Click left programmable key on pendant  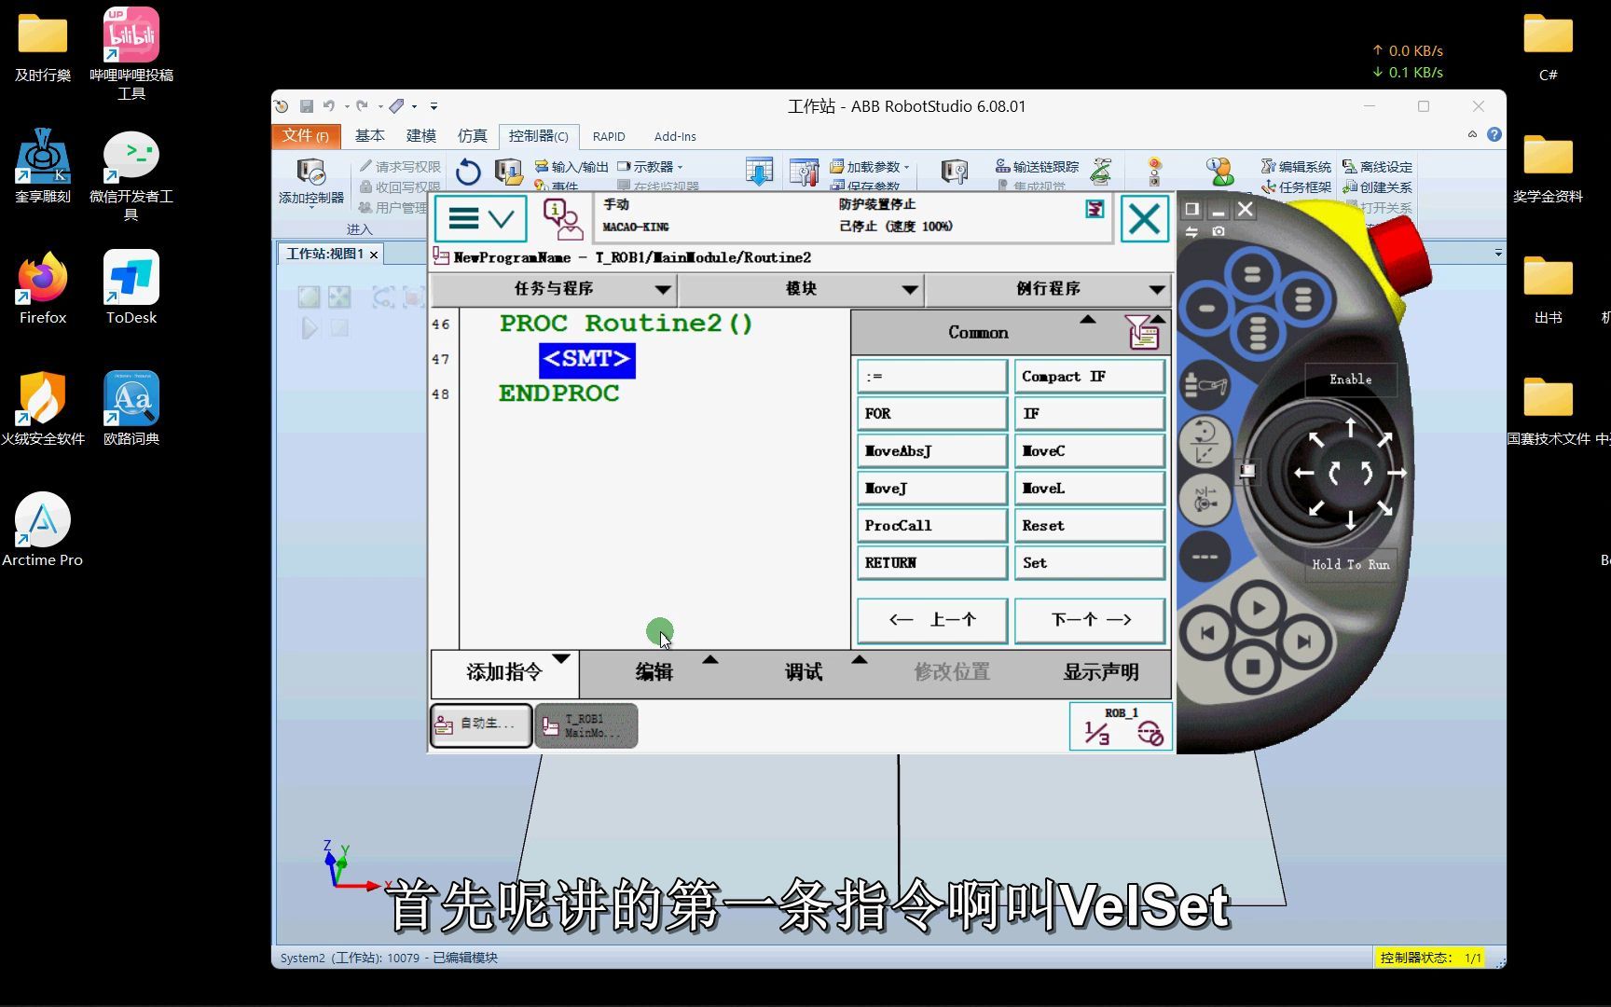coord(1206,308)
